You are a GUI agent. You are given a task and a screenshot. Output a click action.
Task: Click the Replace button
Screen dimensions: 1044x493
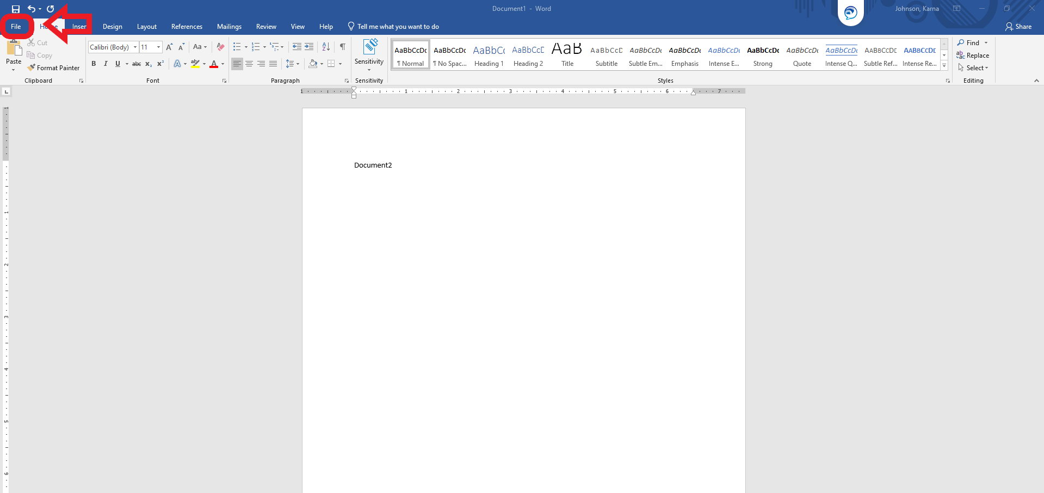(973, 56)
